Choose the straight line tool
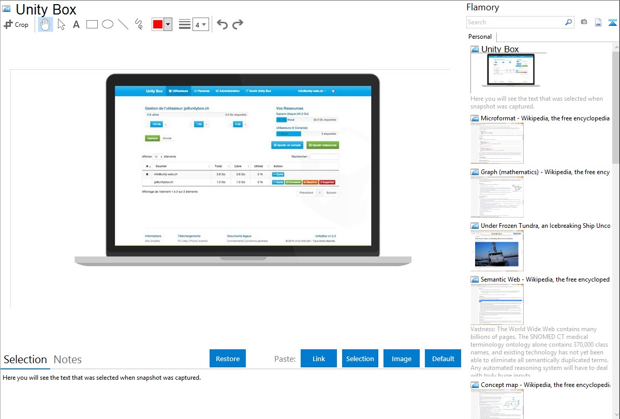620x419 pixels. pyautogui.click(x=123, y=24)
